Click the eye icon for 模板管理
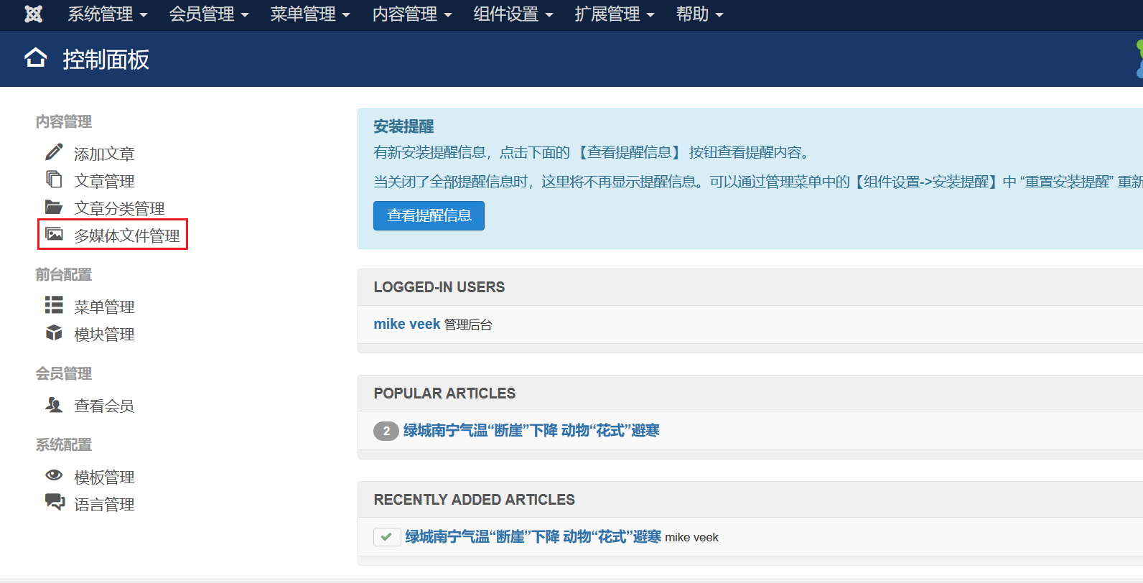This screenshot has width=1143, height=583. 54,475
